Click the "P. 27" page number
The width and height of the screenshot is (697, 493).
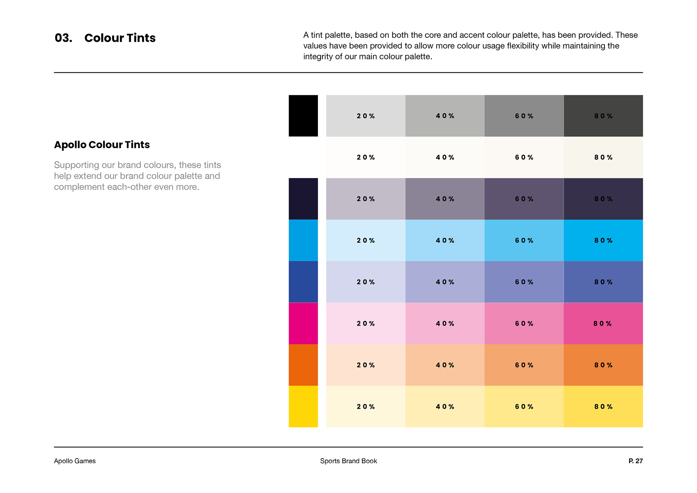click(x=635, y=461)
